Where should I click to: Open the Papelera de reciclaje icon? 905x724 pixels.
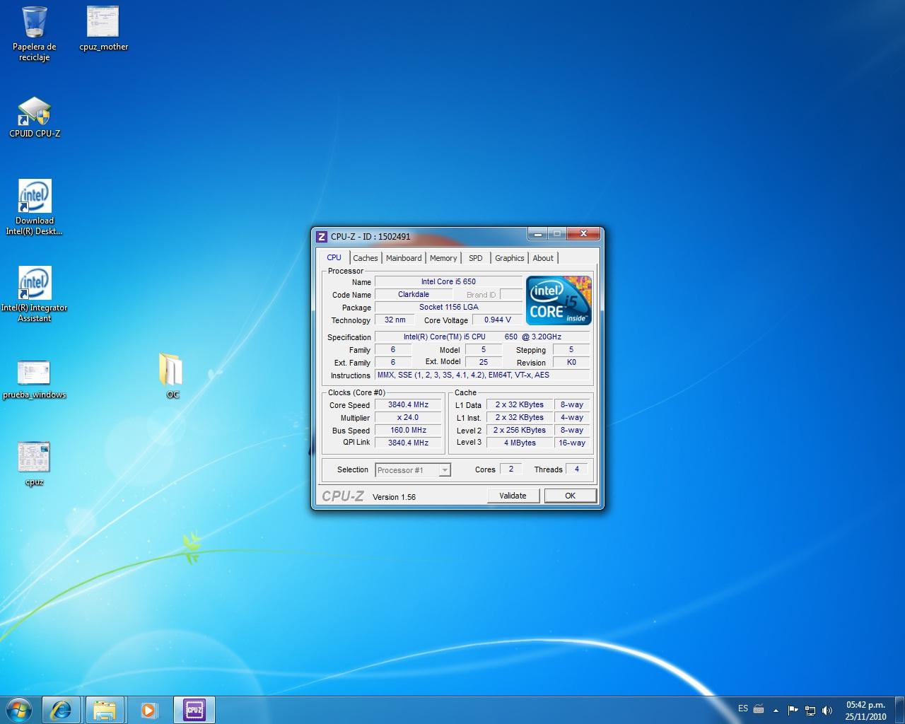click(34, 33)
